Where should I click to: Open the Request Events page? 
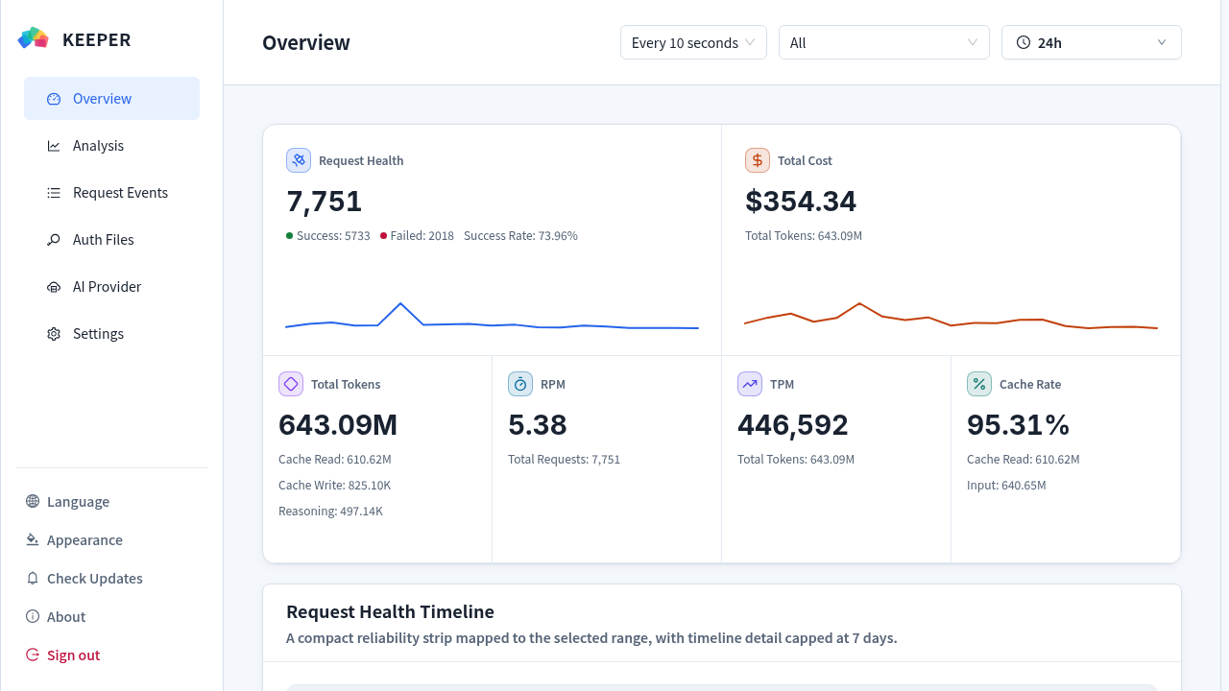click(x=111, y=193)
